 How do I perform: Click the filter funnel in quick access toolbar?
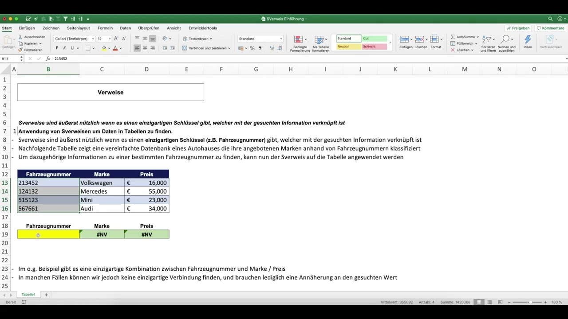point(65,19)
